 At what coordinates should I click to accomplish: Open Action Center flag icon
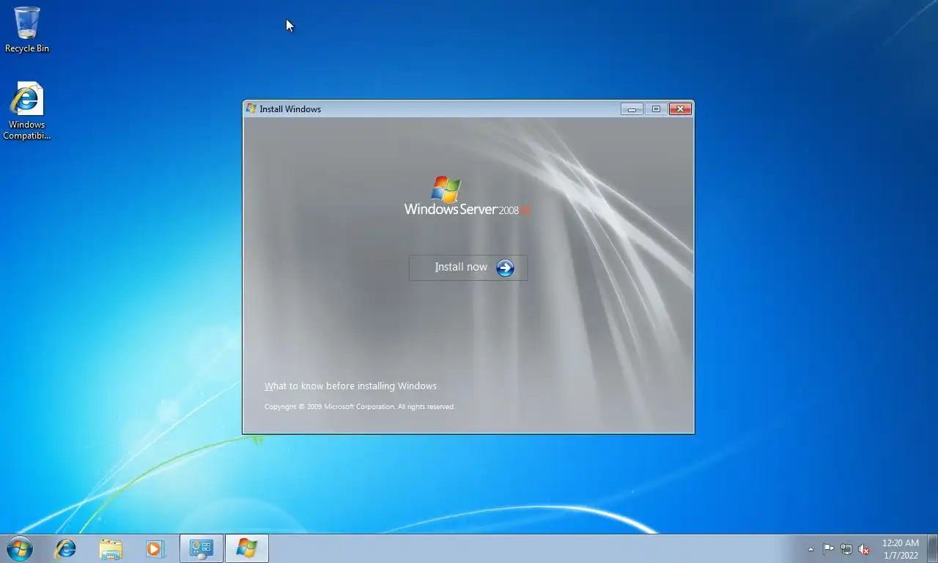pos(828,549)
